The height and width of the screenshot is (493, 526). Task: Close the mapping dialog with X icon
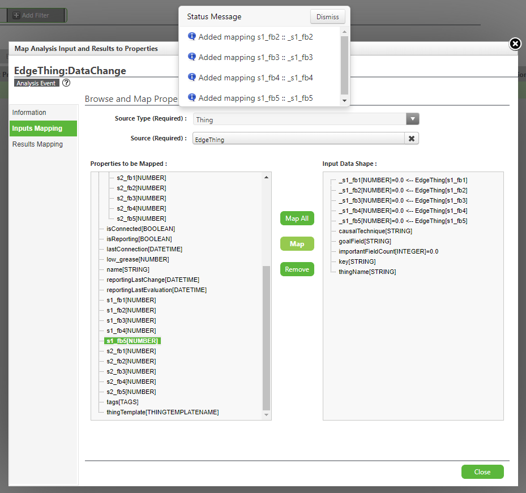click(515, 44)
